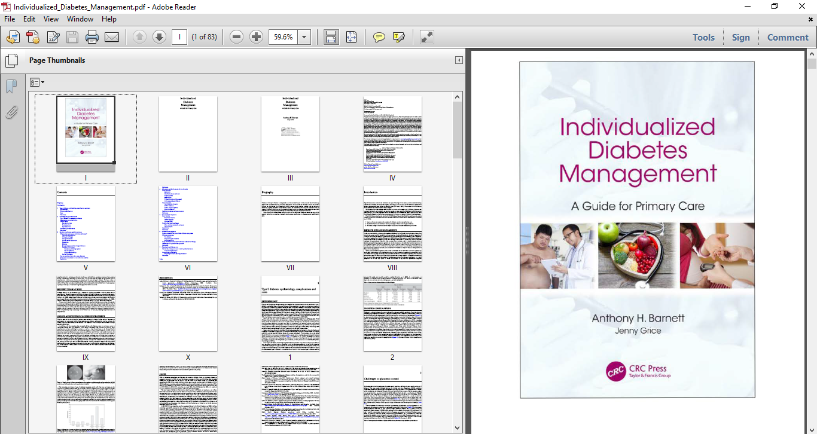This screenshot has height=434, width=817.
Task: Select page IX thumbnail
Action: [x=86, y=313]
